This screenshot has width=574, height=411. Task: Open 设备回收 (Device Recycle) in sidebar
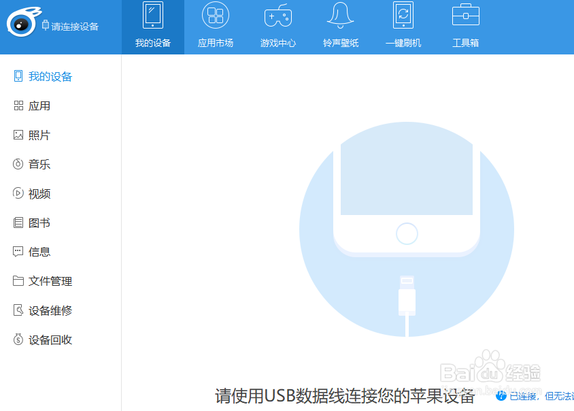click(x=41, y=340)
